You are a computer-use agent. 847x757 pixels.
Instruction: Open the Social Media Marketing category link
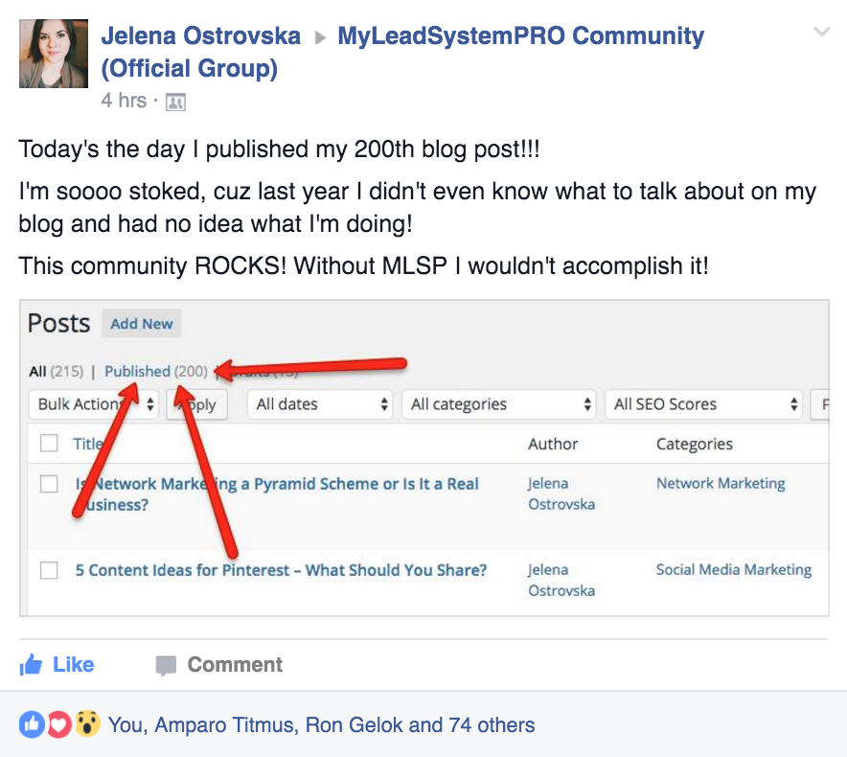[x=734, y=569]
